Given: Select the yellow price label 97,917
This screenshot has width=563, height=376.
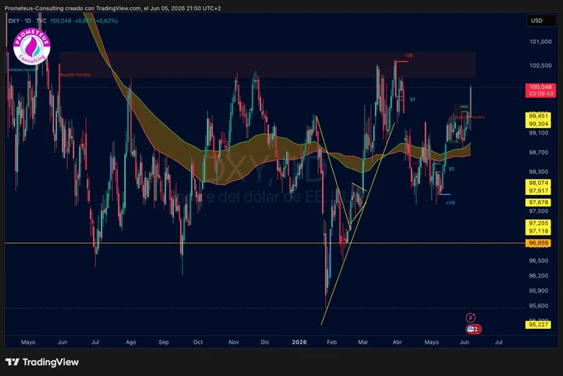Looking at the screenshot, I should (538, 191).
